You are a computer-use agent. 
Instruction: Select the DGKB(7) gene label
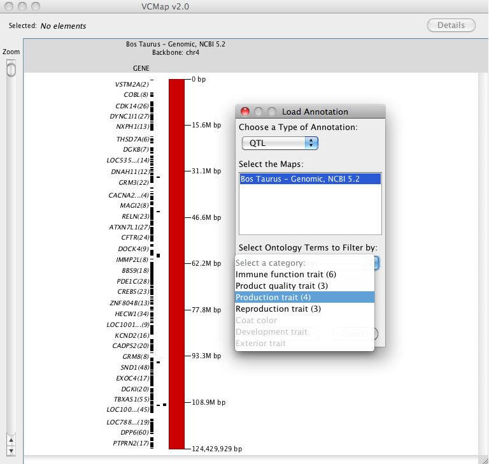[x=136, y=149]
